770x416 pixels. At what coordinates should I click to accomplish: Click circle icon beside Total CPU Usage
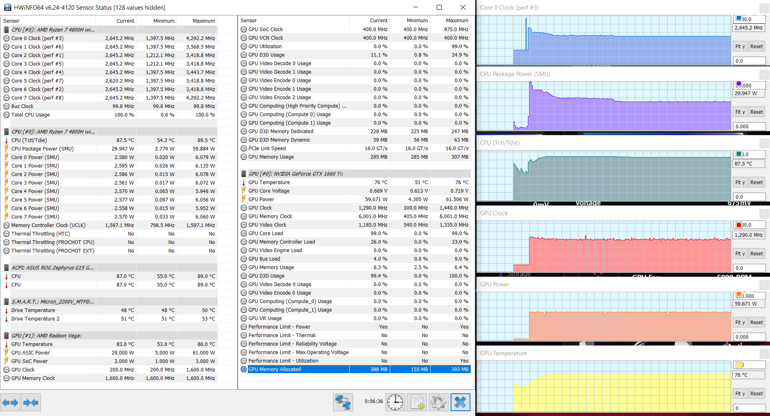[6, 115]
